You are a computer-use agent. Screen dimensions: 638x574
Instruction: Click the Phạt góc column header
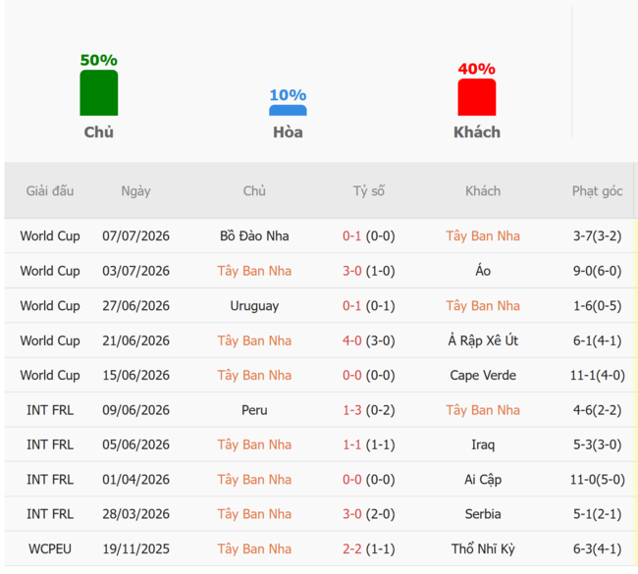[598, 191]
